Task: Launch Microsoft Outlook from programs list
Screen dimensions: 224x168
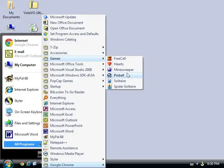Action: (x=74, y=120)
